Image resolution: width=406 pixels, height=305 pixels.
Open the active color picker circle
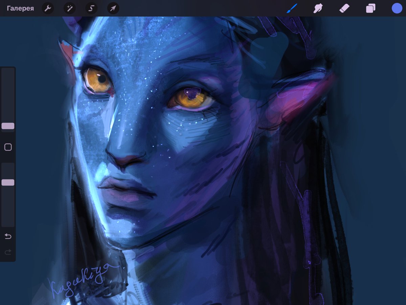[397, 8]
